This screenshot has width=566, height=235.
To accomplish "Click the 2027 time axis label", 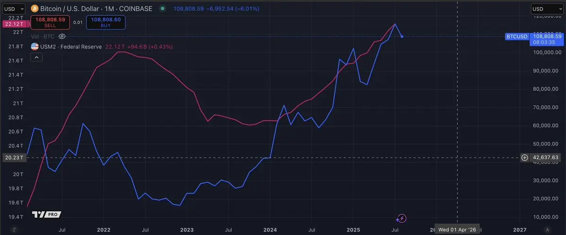I will coord(519,230).
